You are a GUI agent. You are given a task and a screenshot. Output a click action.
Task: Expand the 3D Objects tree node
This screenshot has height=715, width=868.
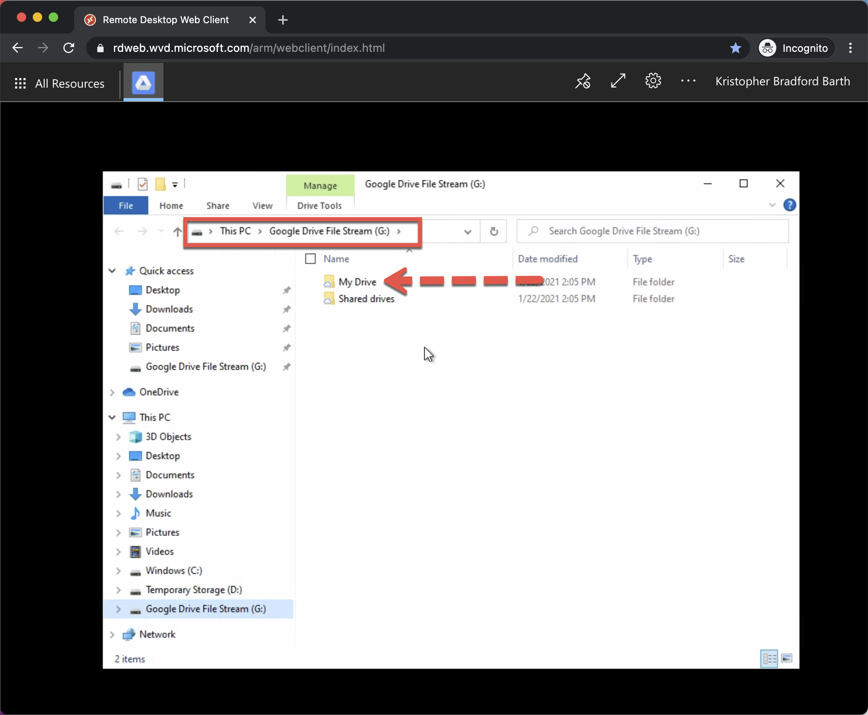(x=119, y=436)
